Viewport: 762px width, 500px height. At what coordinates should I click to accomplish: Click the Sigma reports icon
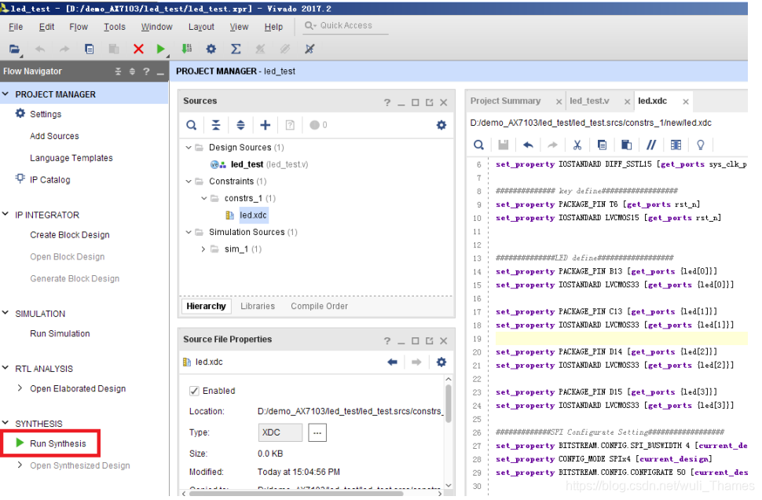pos(236,49)
